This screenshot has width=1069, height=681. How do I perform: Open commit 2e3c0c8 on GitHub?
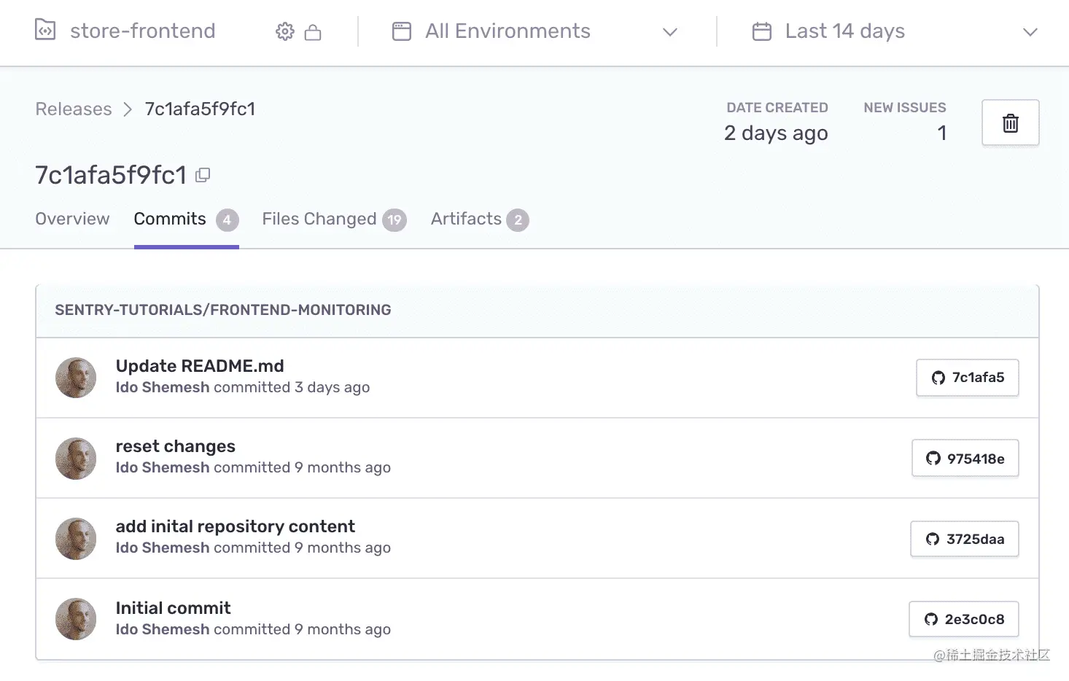964,619
